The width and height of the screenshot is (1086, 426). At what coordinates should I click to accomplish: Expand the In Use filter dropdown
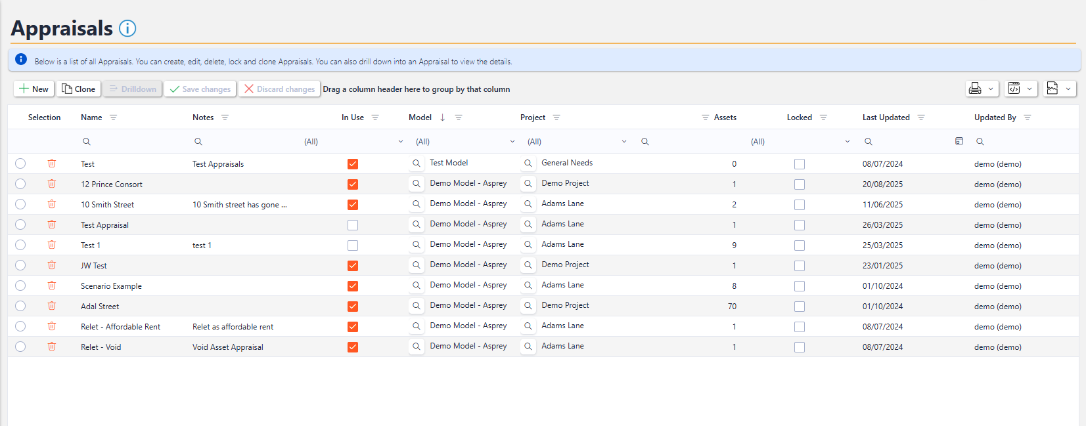click(400, 142)
